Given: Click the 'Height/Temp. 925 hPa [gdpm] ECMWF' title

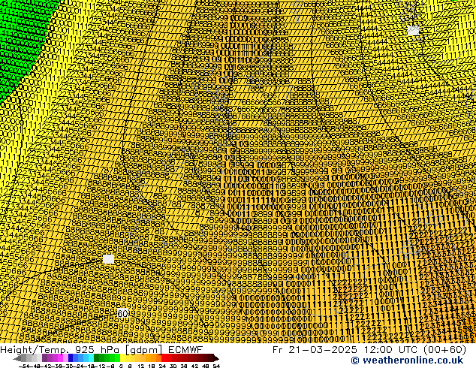Looking at the screenshot, I should [x=101, y=349].
